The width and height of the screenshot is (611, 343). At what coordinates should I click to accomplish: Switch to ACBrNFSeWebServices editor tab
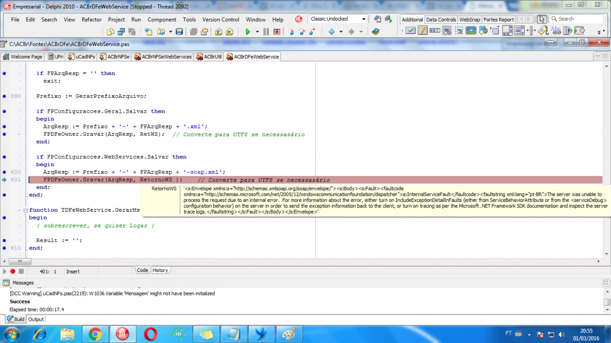click(162, 57)
